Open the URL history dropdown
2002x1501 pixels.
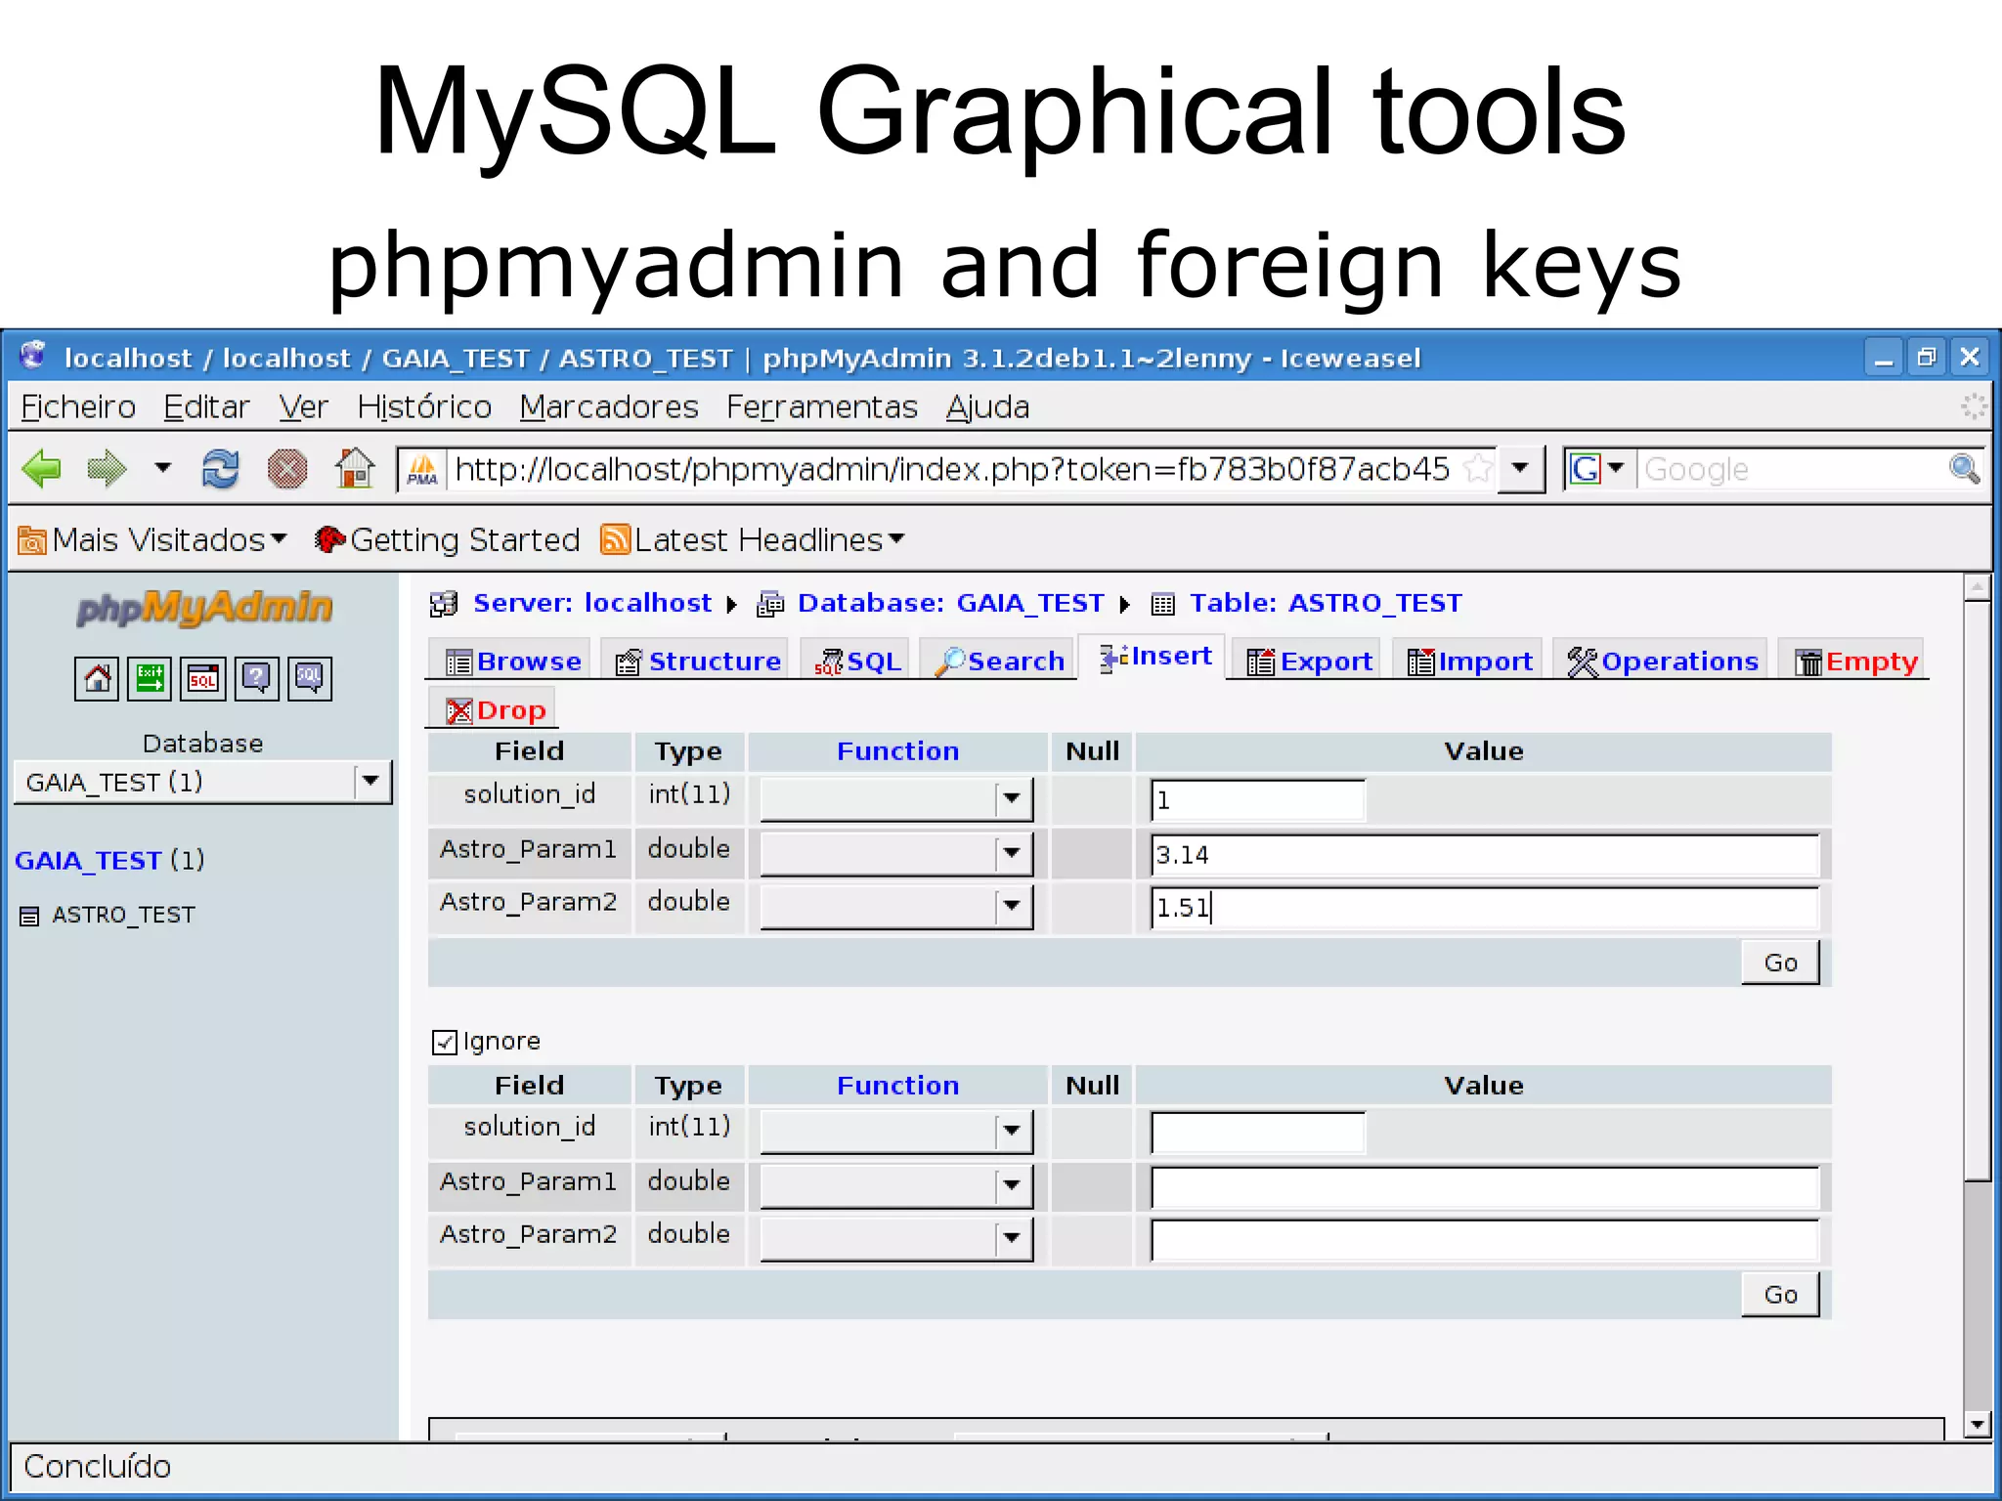[1520, 469]
